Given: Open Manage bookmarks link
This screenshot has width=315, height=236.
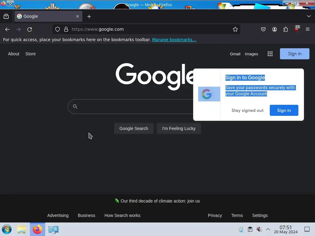Looking at the screenshot, I should tap(174, 40).
